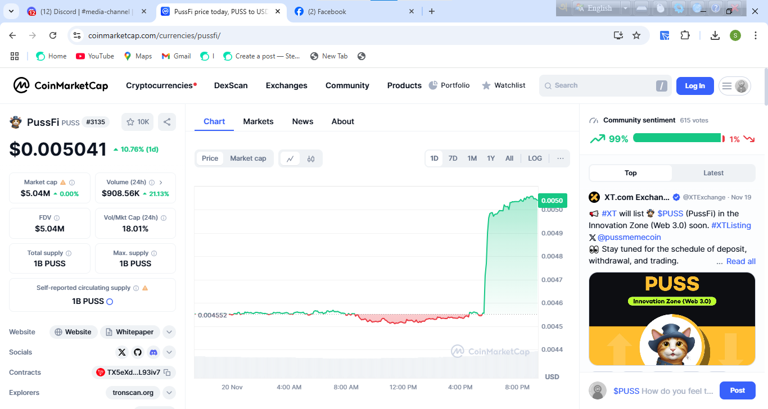Screen dimensions: 768x409
Task: Open the GitHub social link
Action: (x=138, y=352)
